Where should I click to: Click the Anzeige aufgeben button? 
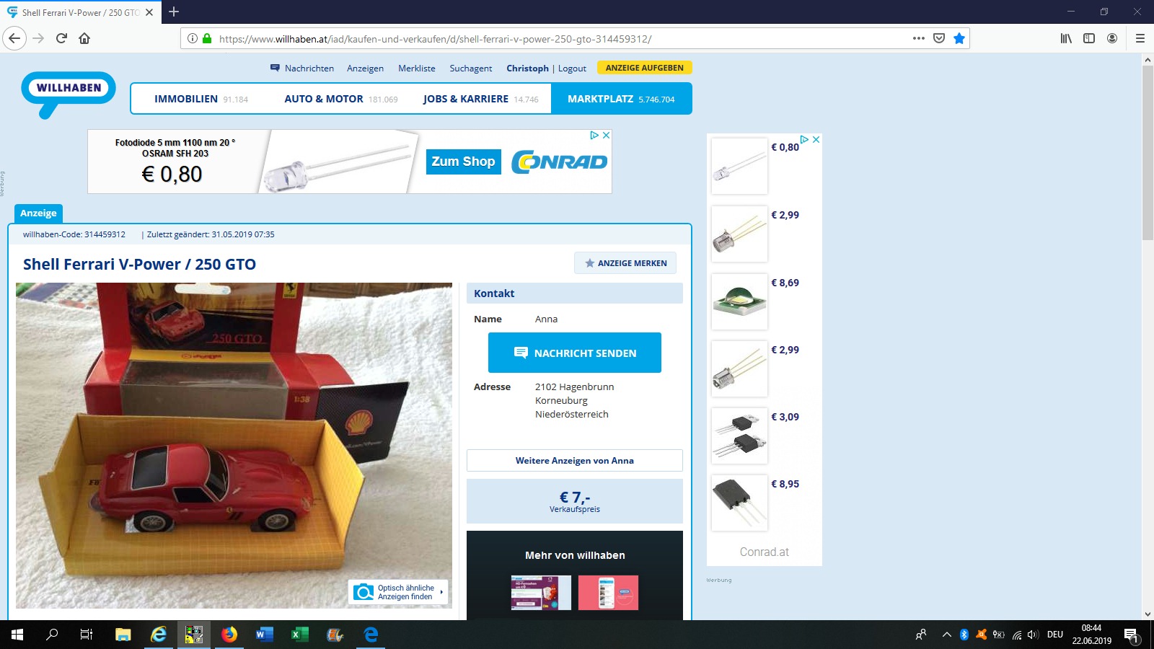pyautogui.click(x=645, y=68)
